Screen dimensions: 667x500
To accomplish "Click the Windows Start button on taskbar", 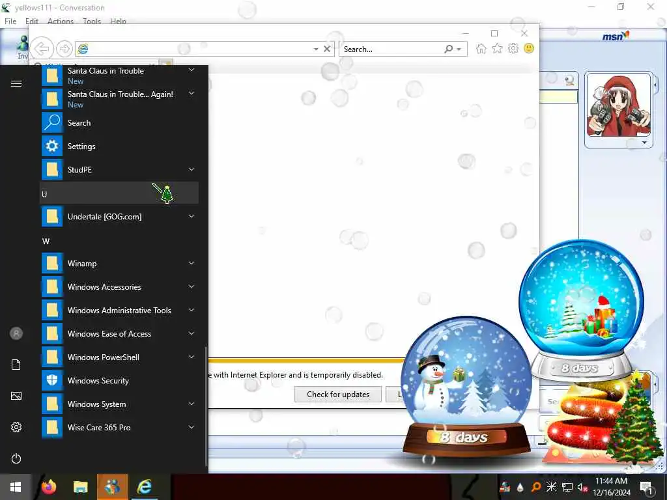I will [16, 487].
